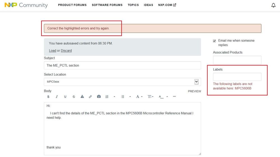Screen dimensions: 280x157
Task: Open the text color picker icon
Action: click(x=161, y=97)
